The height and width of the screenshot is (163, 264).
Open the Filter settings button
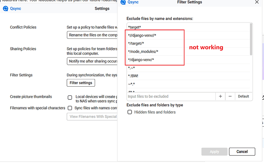[81, 83]
